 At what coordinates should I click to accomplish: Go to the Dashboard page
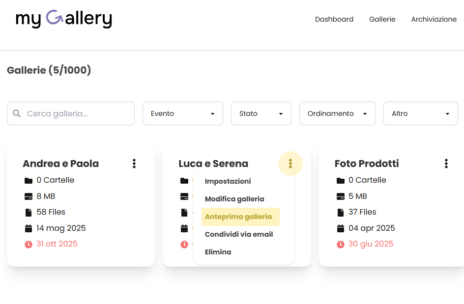pyautogui.click(x=334, y=19)
